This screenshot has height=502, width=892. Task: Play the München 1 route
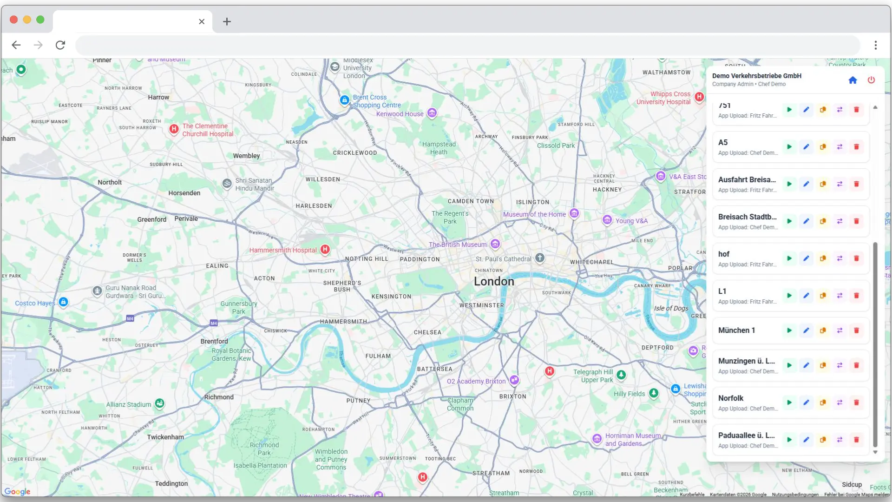click(x=789, y=330)
